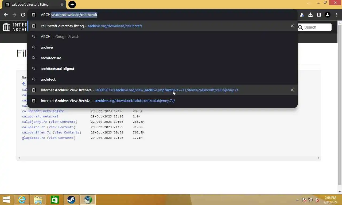342x205 pixels.
Task: Close the calubcraft directory listing tab
Action: pyautogui.click(x=62, y=5)
